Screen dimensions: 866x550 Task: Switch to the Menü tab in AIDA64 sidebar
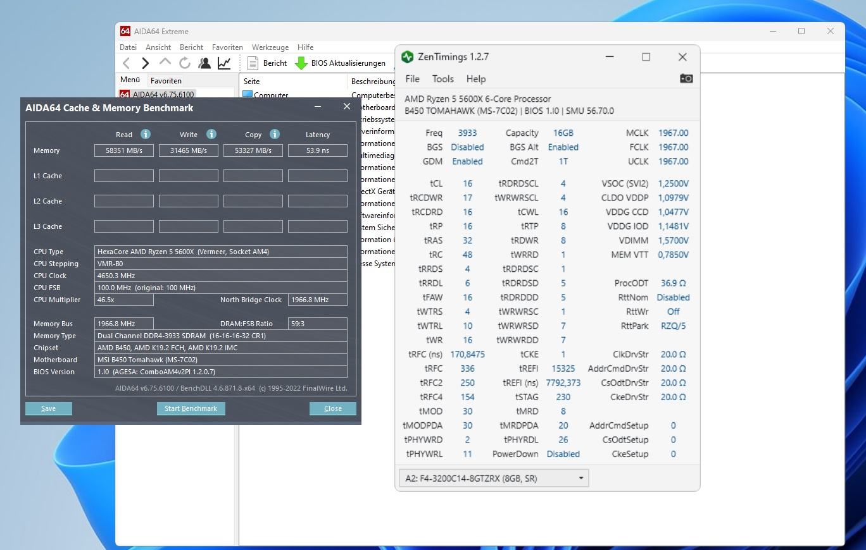coord(130,80)
